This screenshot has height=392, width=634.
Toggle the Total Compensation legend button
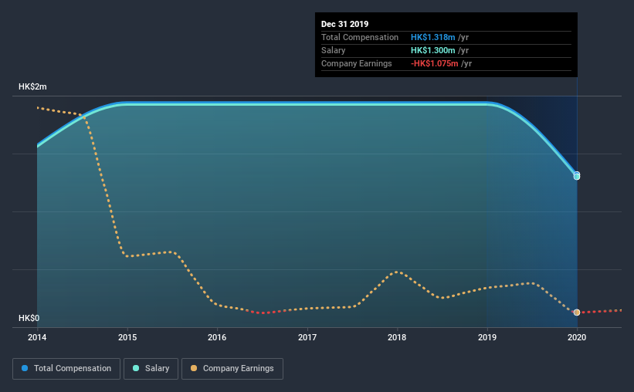(x=66, y=369)
